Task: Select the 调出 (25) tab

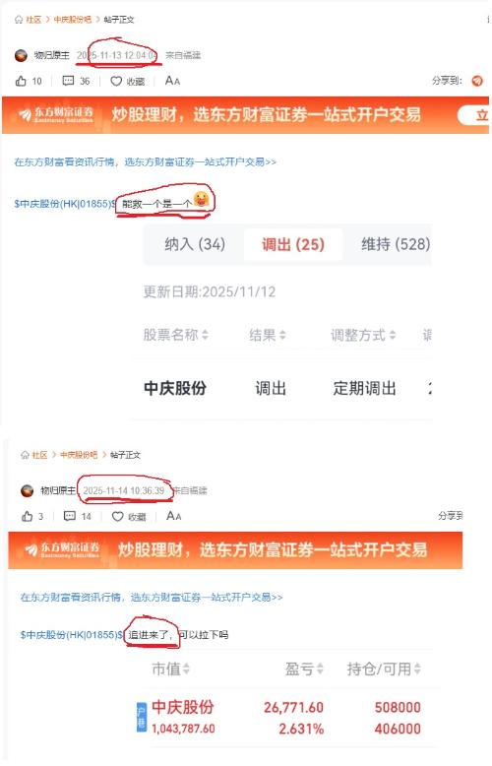Action: pos(293,244)
